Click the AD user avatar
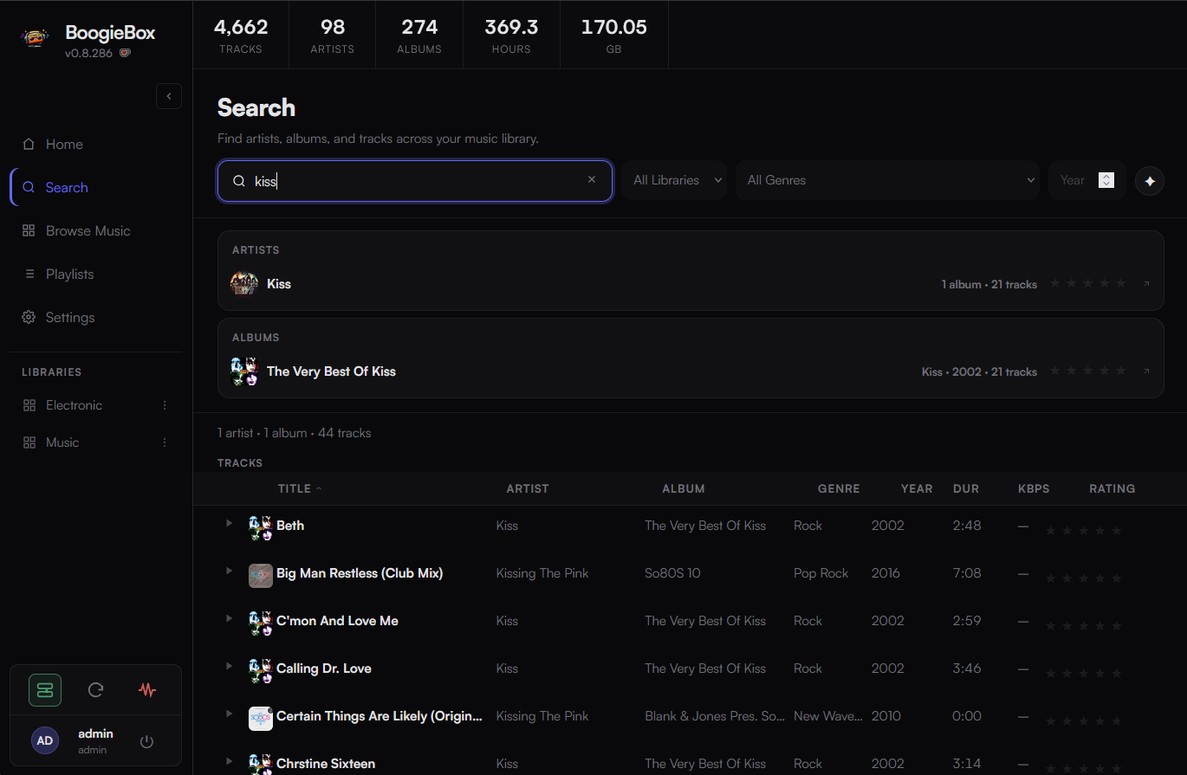The width and height of the screenshot is (1187, 775). click(45, 740)
